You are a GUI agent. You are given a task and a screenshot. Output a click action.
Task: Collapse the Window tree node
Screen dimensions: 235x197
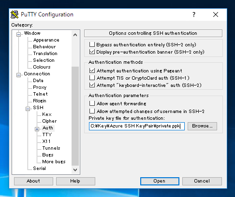pyautogui.click(x=18, y=34)
